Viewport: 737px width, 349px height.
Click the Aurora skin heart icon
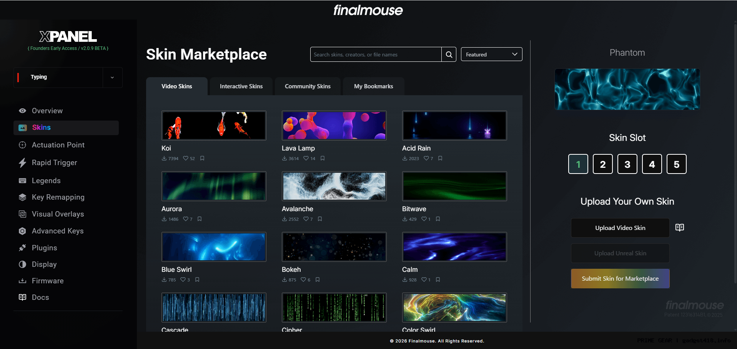pos(186,219)
